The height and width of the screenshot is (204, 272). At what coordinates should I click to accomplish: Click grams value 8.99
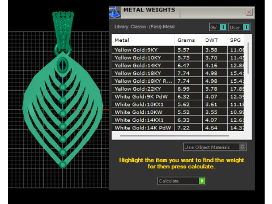tap(184, 89)
